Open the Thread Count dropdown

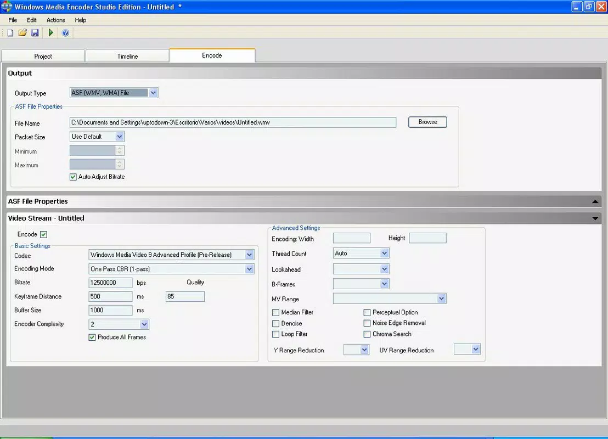pos(361,253)
